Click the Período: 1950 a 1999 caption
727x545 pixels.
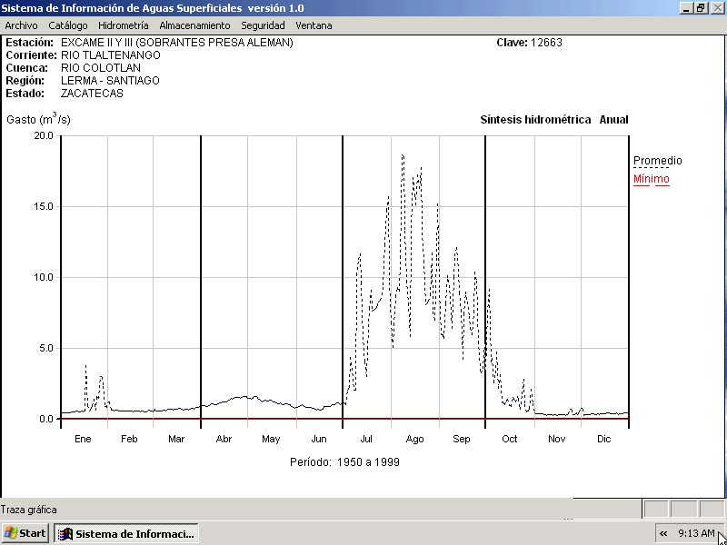tap(344, 461)
